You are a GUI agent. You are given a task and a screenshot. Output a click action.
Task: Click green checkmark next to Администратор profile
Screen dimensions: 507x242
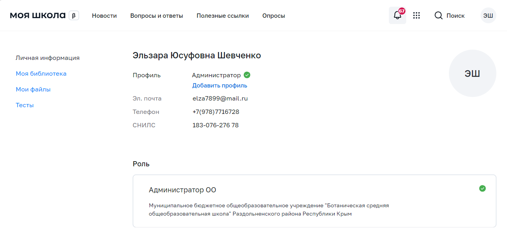pyautogui.click(x=247, y=75)
